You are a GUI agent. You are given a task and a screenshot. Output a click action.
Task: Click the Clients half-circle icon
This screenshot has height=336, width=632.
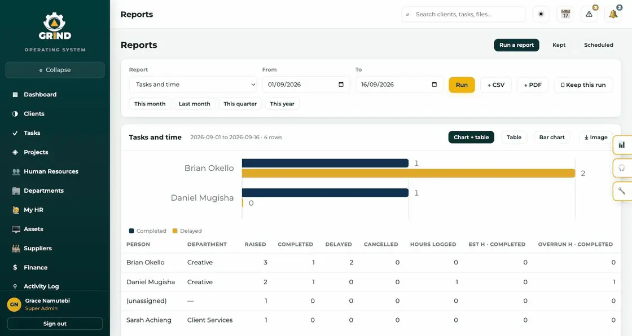pyautogui.click(x=15, y=114)
